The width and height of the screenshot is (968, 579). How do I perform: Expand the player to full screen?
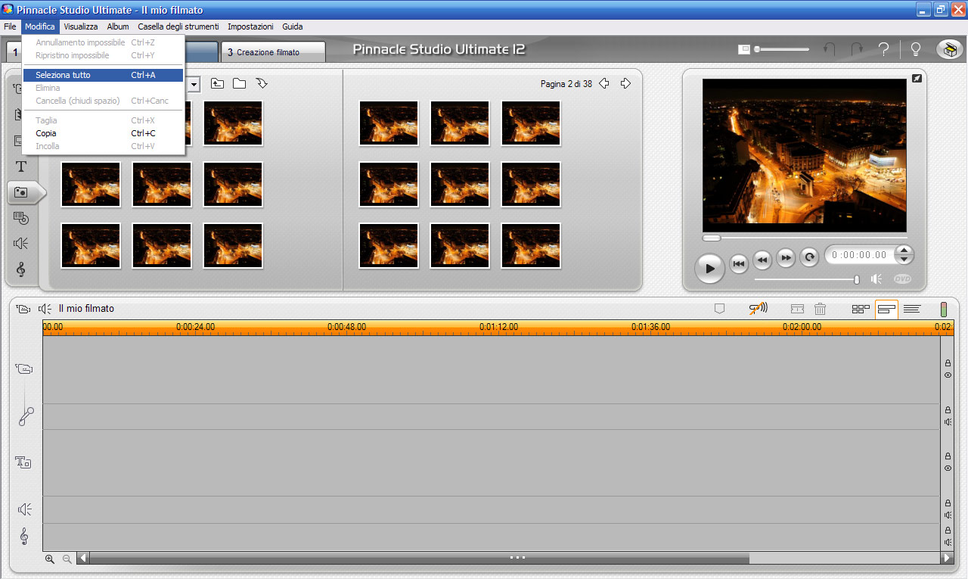[x=917, y=78]
